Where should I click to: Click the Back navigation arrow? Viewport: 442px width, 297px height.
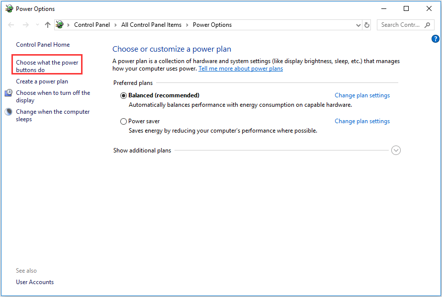click(x=11, y=25)
